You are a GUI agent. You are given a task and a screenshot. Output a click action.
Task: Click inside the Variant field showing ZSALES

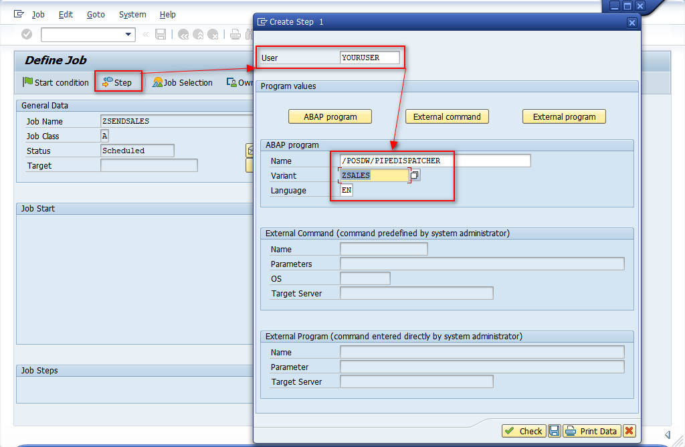click(373, 175)
